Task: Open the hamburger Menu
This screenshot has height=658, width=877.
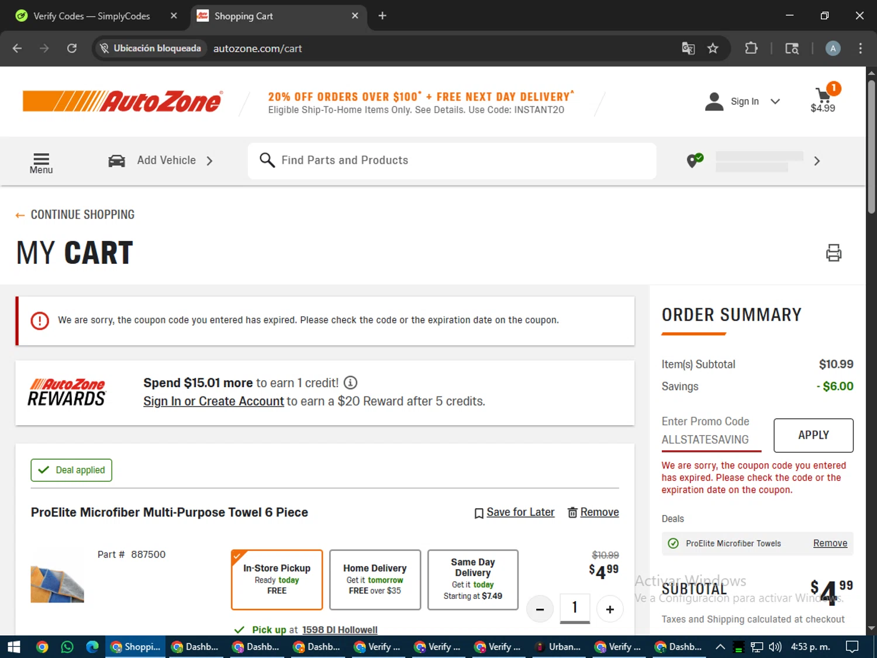Action: pos(41,163)
